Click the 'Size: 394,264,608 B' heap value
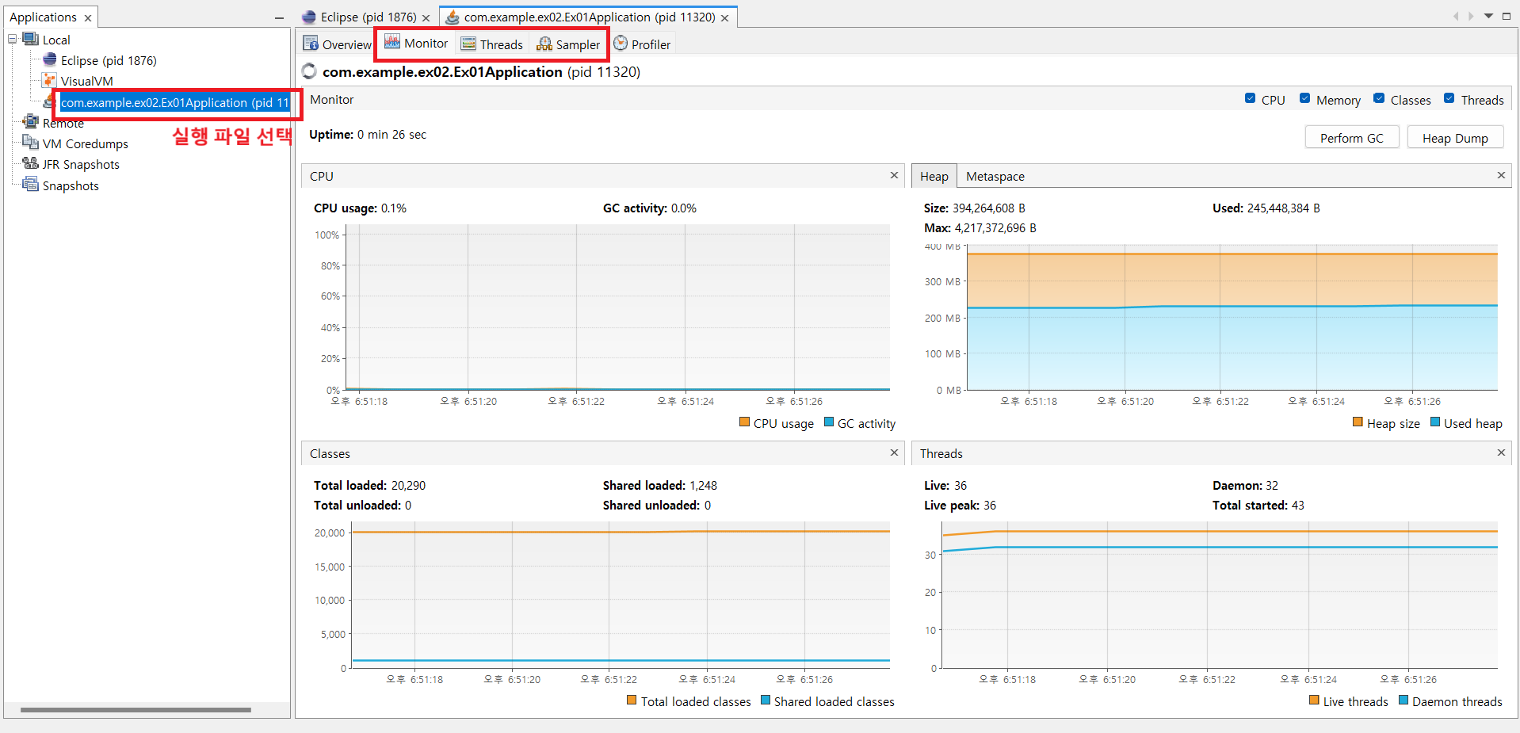 coord(975,208)
